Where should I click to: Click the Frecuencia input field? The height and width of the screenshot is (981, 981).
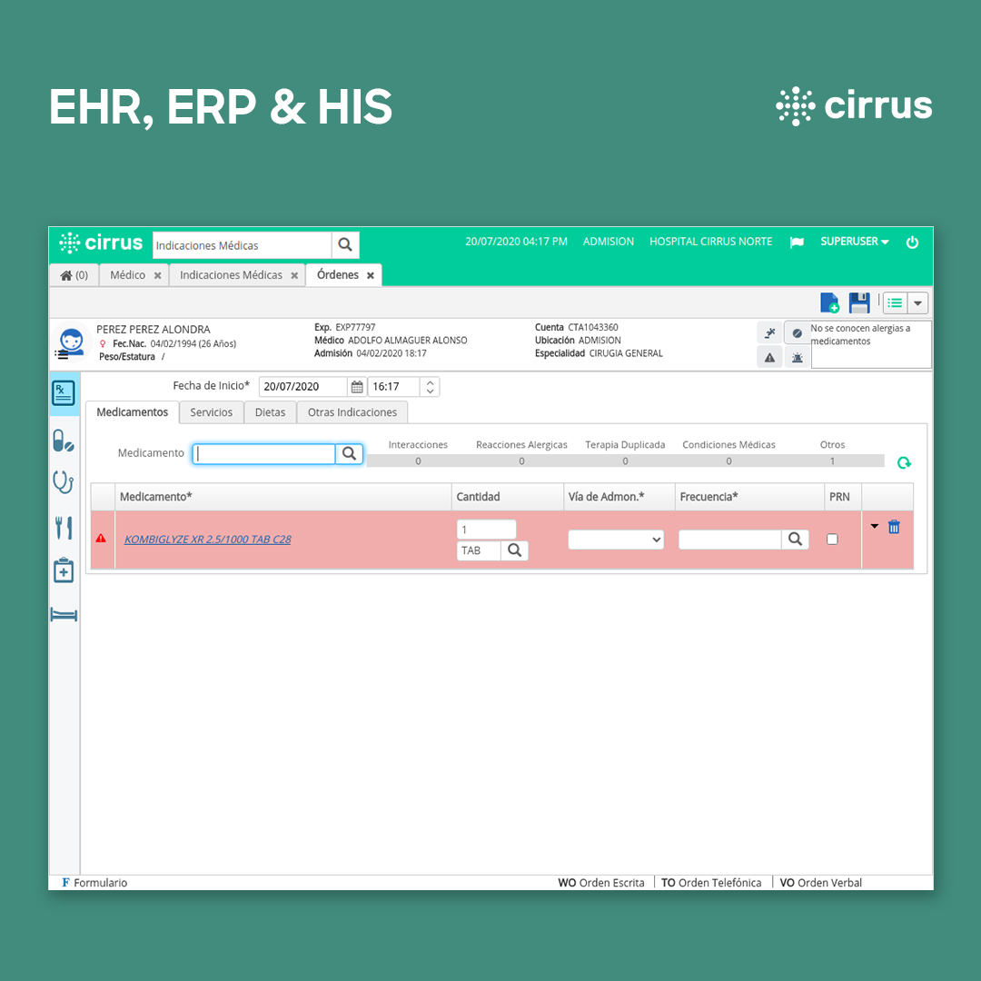click(x=730, y=540)
